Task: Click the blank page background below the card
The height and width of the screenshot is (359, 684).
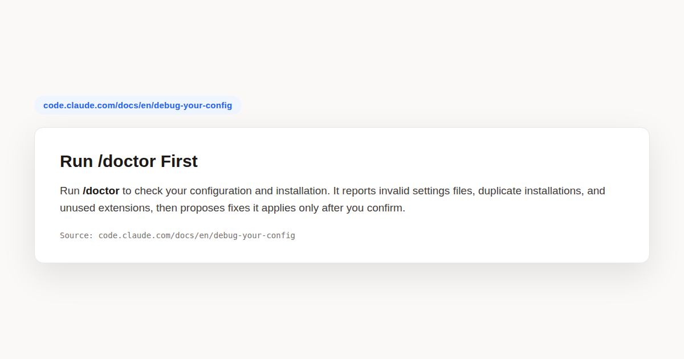Action: click(342, 313)
